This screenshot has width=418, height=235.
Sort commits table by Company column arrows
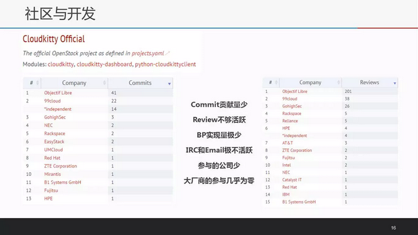click(x=104, y=83)
